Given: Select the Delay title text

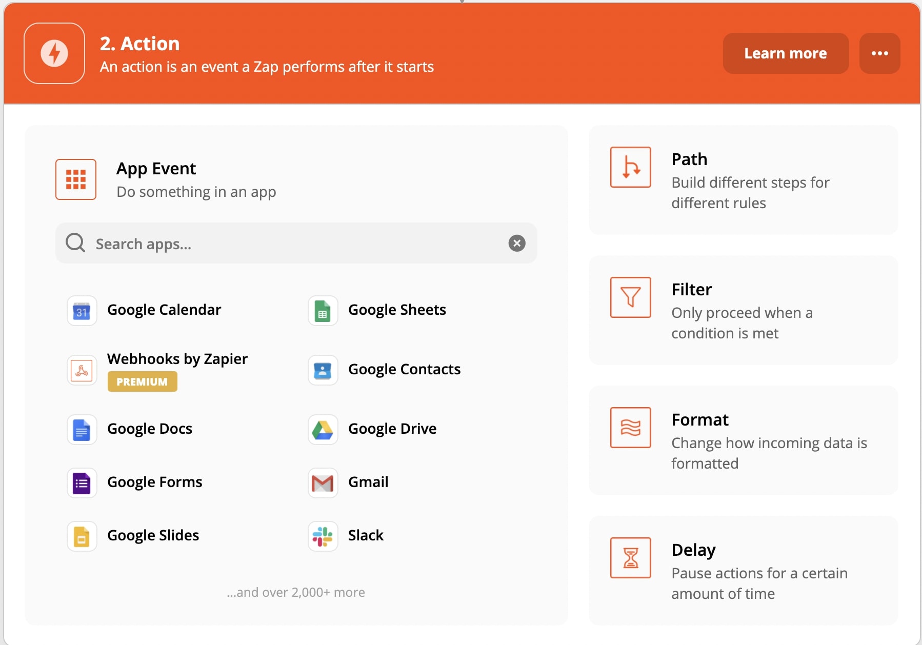Looking at the screenshot, I should pyautogui.click(x=693, y=550).
